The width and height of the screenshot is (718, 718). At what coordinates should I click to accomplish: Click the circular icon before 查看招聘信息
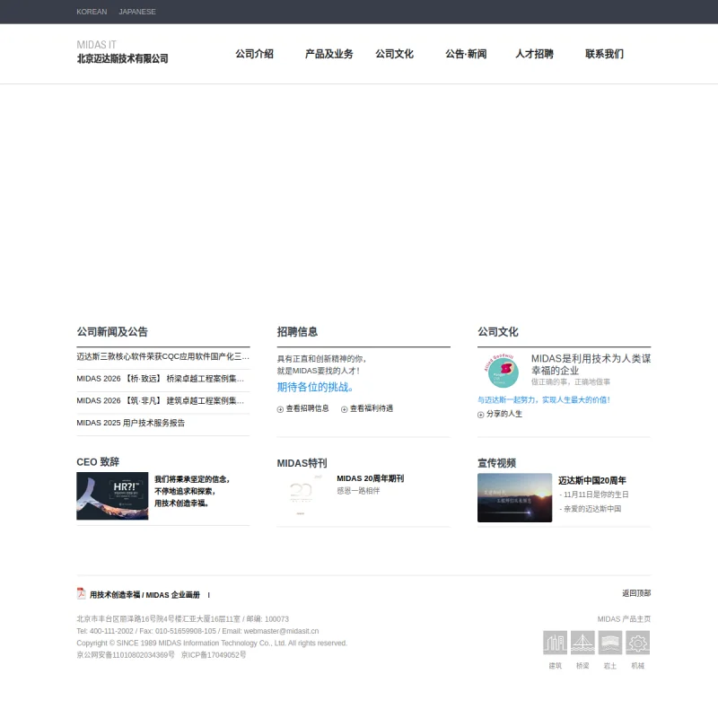280,409
